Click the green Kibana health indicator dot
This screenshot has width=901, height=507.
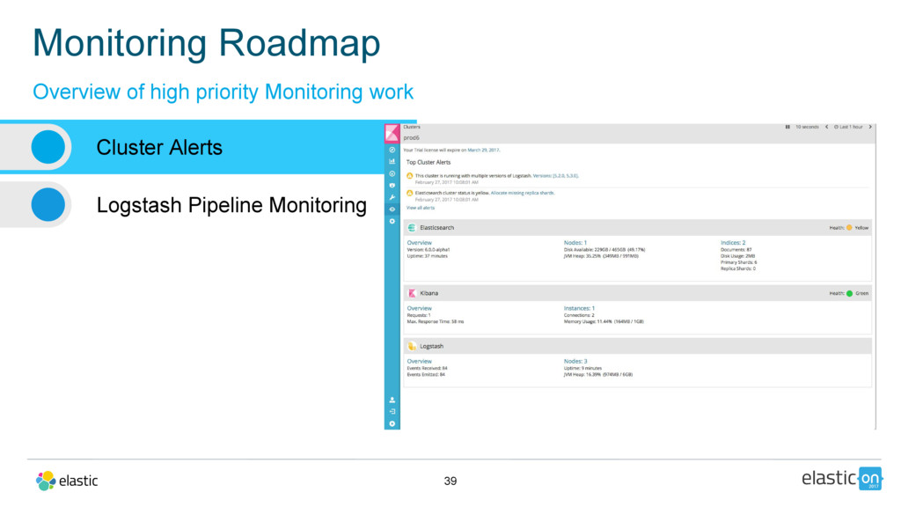(x=849, y=293)
